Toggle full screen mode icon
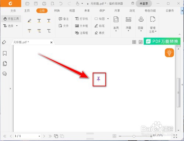The image size is (184, 141). coord(176,136)
